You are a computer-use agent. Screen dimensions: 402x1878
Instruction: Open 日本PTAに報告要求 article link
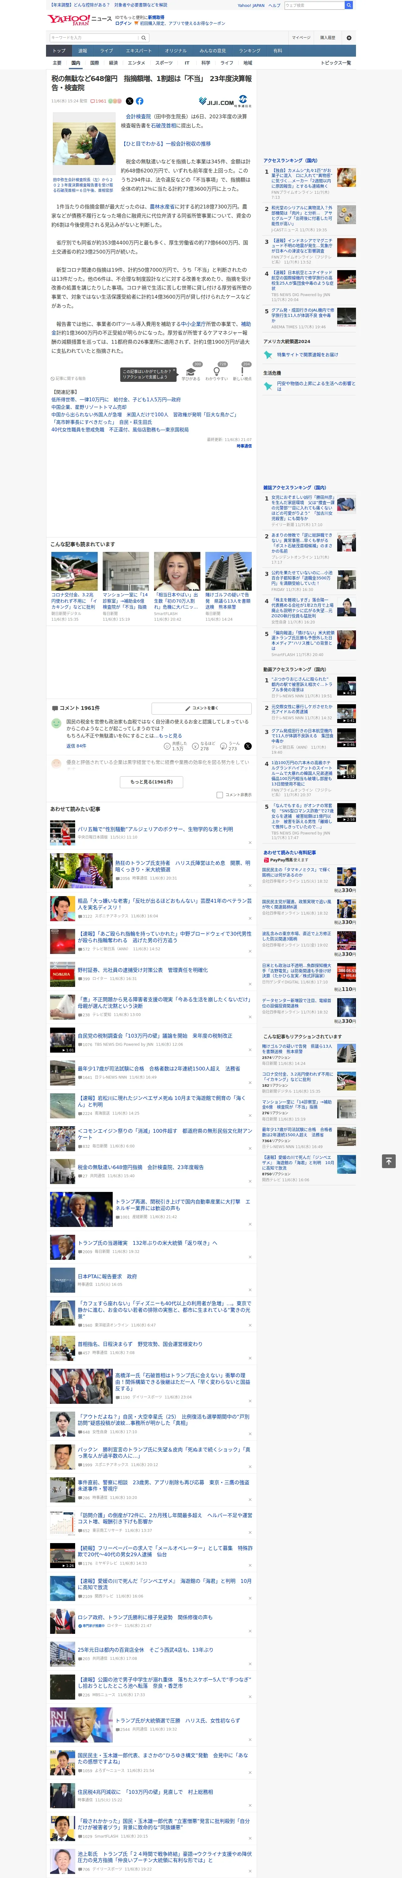click(107, 1276)
